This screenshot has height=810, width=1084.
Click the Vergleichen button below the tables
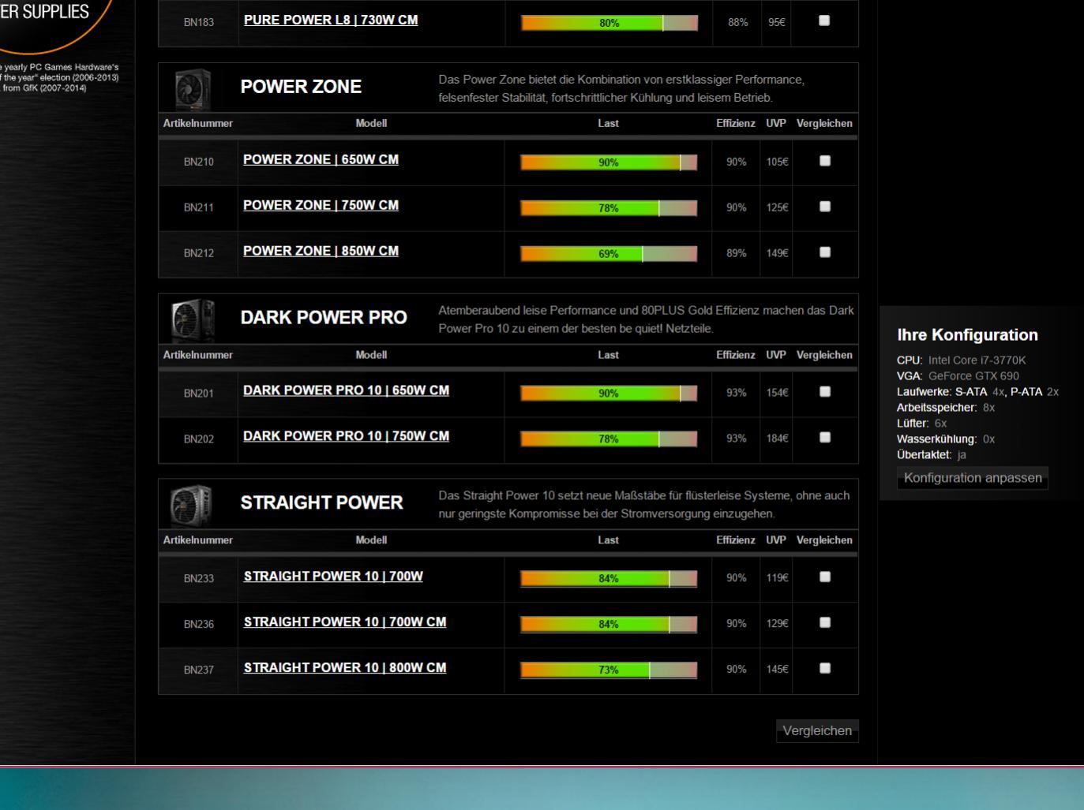pyautogui.click(x=817, y=730)
